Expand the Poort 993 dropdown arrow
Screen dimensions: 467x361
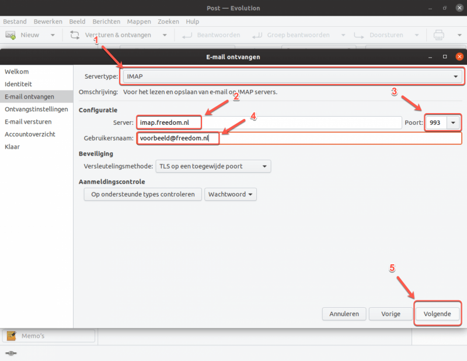(453, 122)
